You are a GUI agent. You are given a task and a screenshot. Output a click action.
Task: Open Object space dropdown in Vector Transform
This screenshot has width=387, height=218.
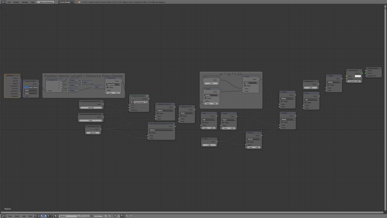point(31,93)
